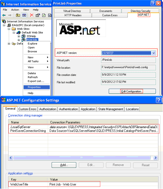Toggle the Show/Hide console tree icon
Image resolution: width=163 pixels, height=189 pixels.
click(x=24, y=15)
